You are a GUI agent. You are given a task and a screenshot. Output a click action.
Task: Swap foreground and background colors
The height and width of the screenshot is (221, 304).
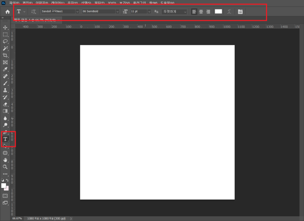(7, 180)
